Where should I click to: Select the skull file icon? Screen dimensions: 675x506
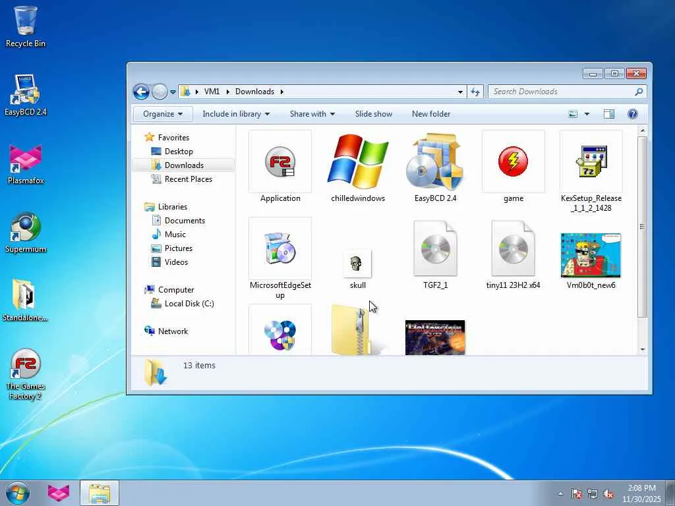click(x=357, y=264)
